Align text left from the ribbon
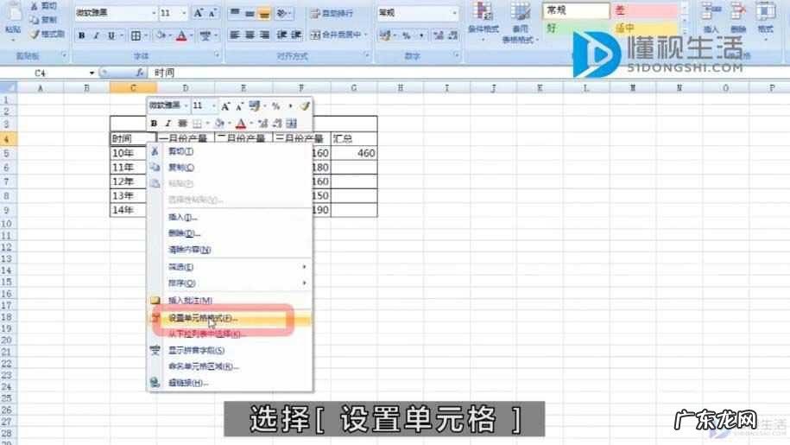 [x=235, y=35]
